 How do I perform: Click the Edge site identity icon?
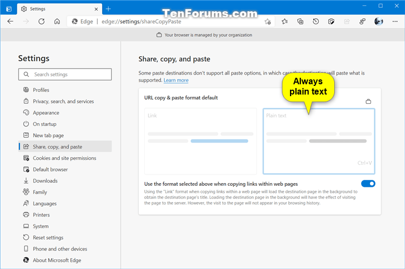point(75,22)
